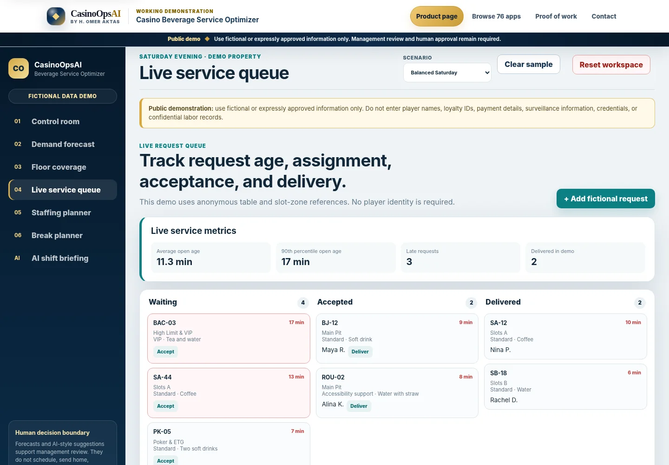Click the 7 min age on PK-05

[298, 431]
